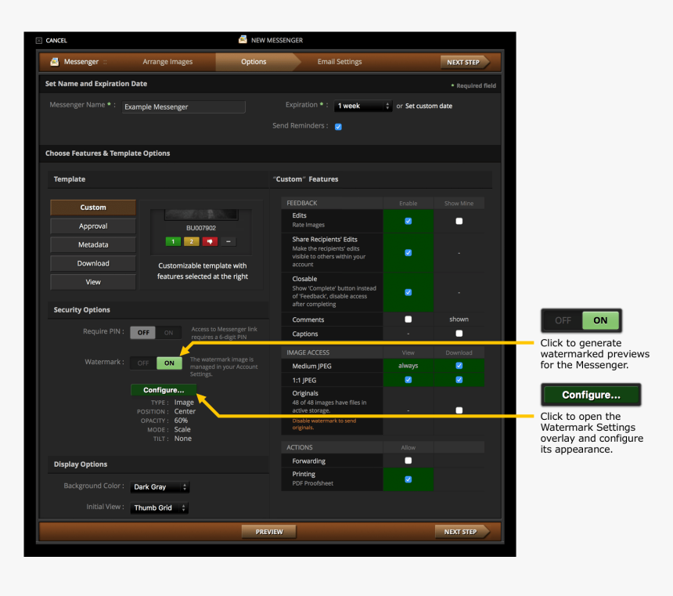Select the Metadata template
The width and height of the screenshot is (673, 596).
click(x=93, y=245)
